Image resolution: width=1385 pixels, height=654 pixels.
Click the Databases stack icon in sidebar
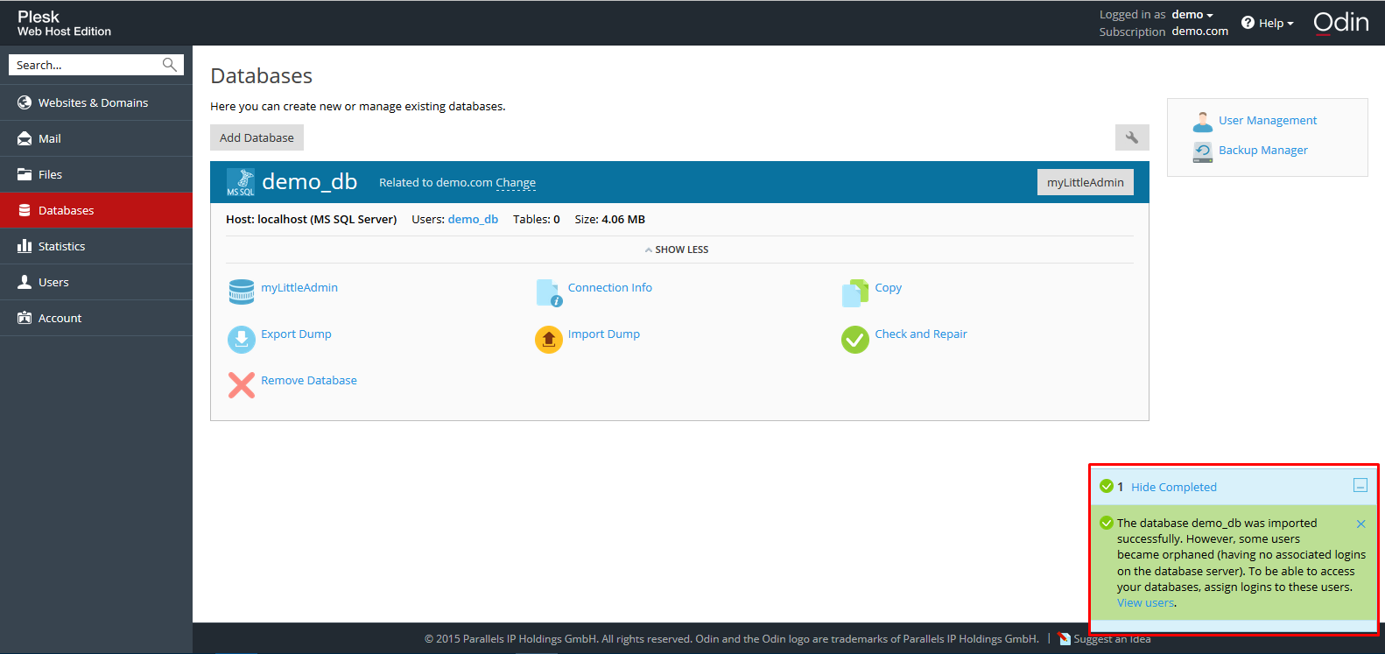[25, 210]
